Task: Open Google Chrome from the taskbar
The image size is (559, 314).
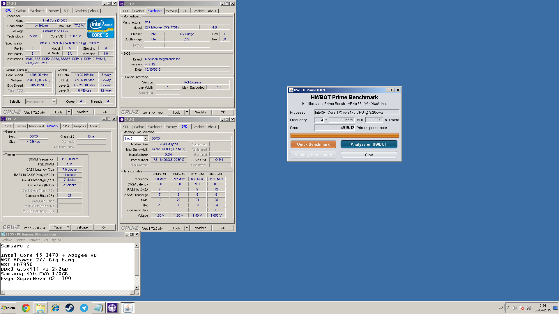Action: tap(26, 308)
